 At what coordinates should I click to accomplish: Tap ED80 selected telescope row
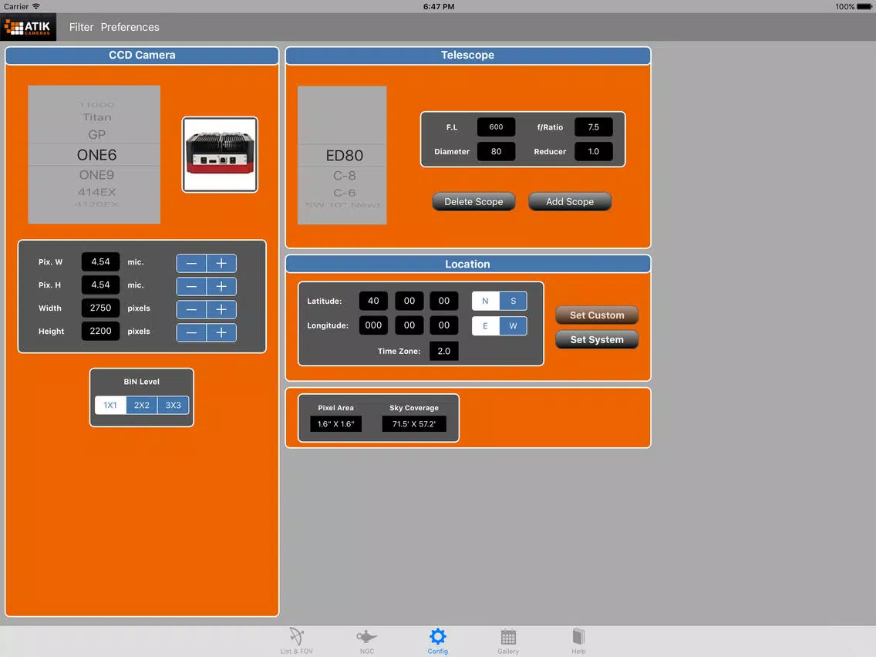(344, 155)
